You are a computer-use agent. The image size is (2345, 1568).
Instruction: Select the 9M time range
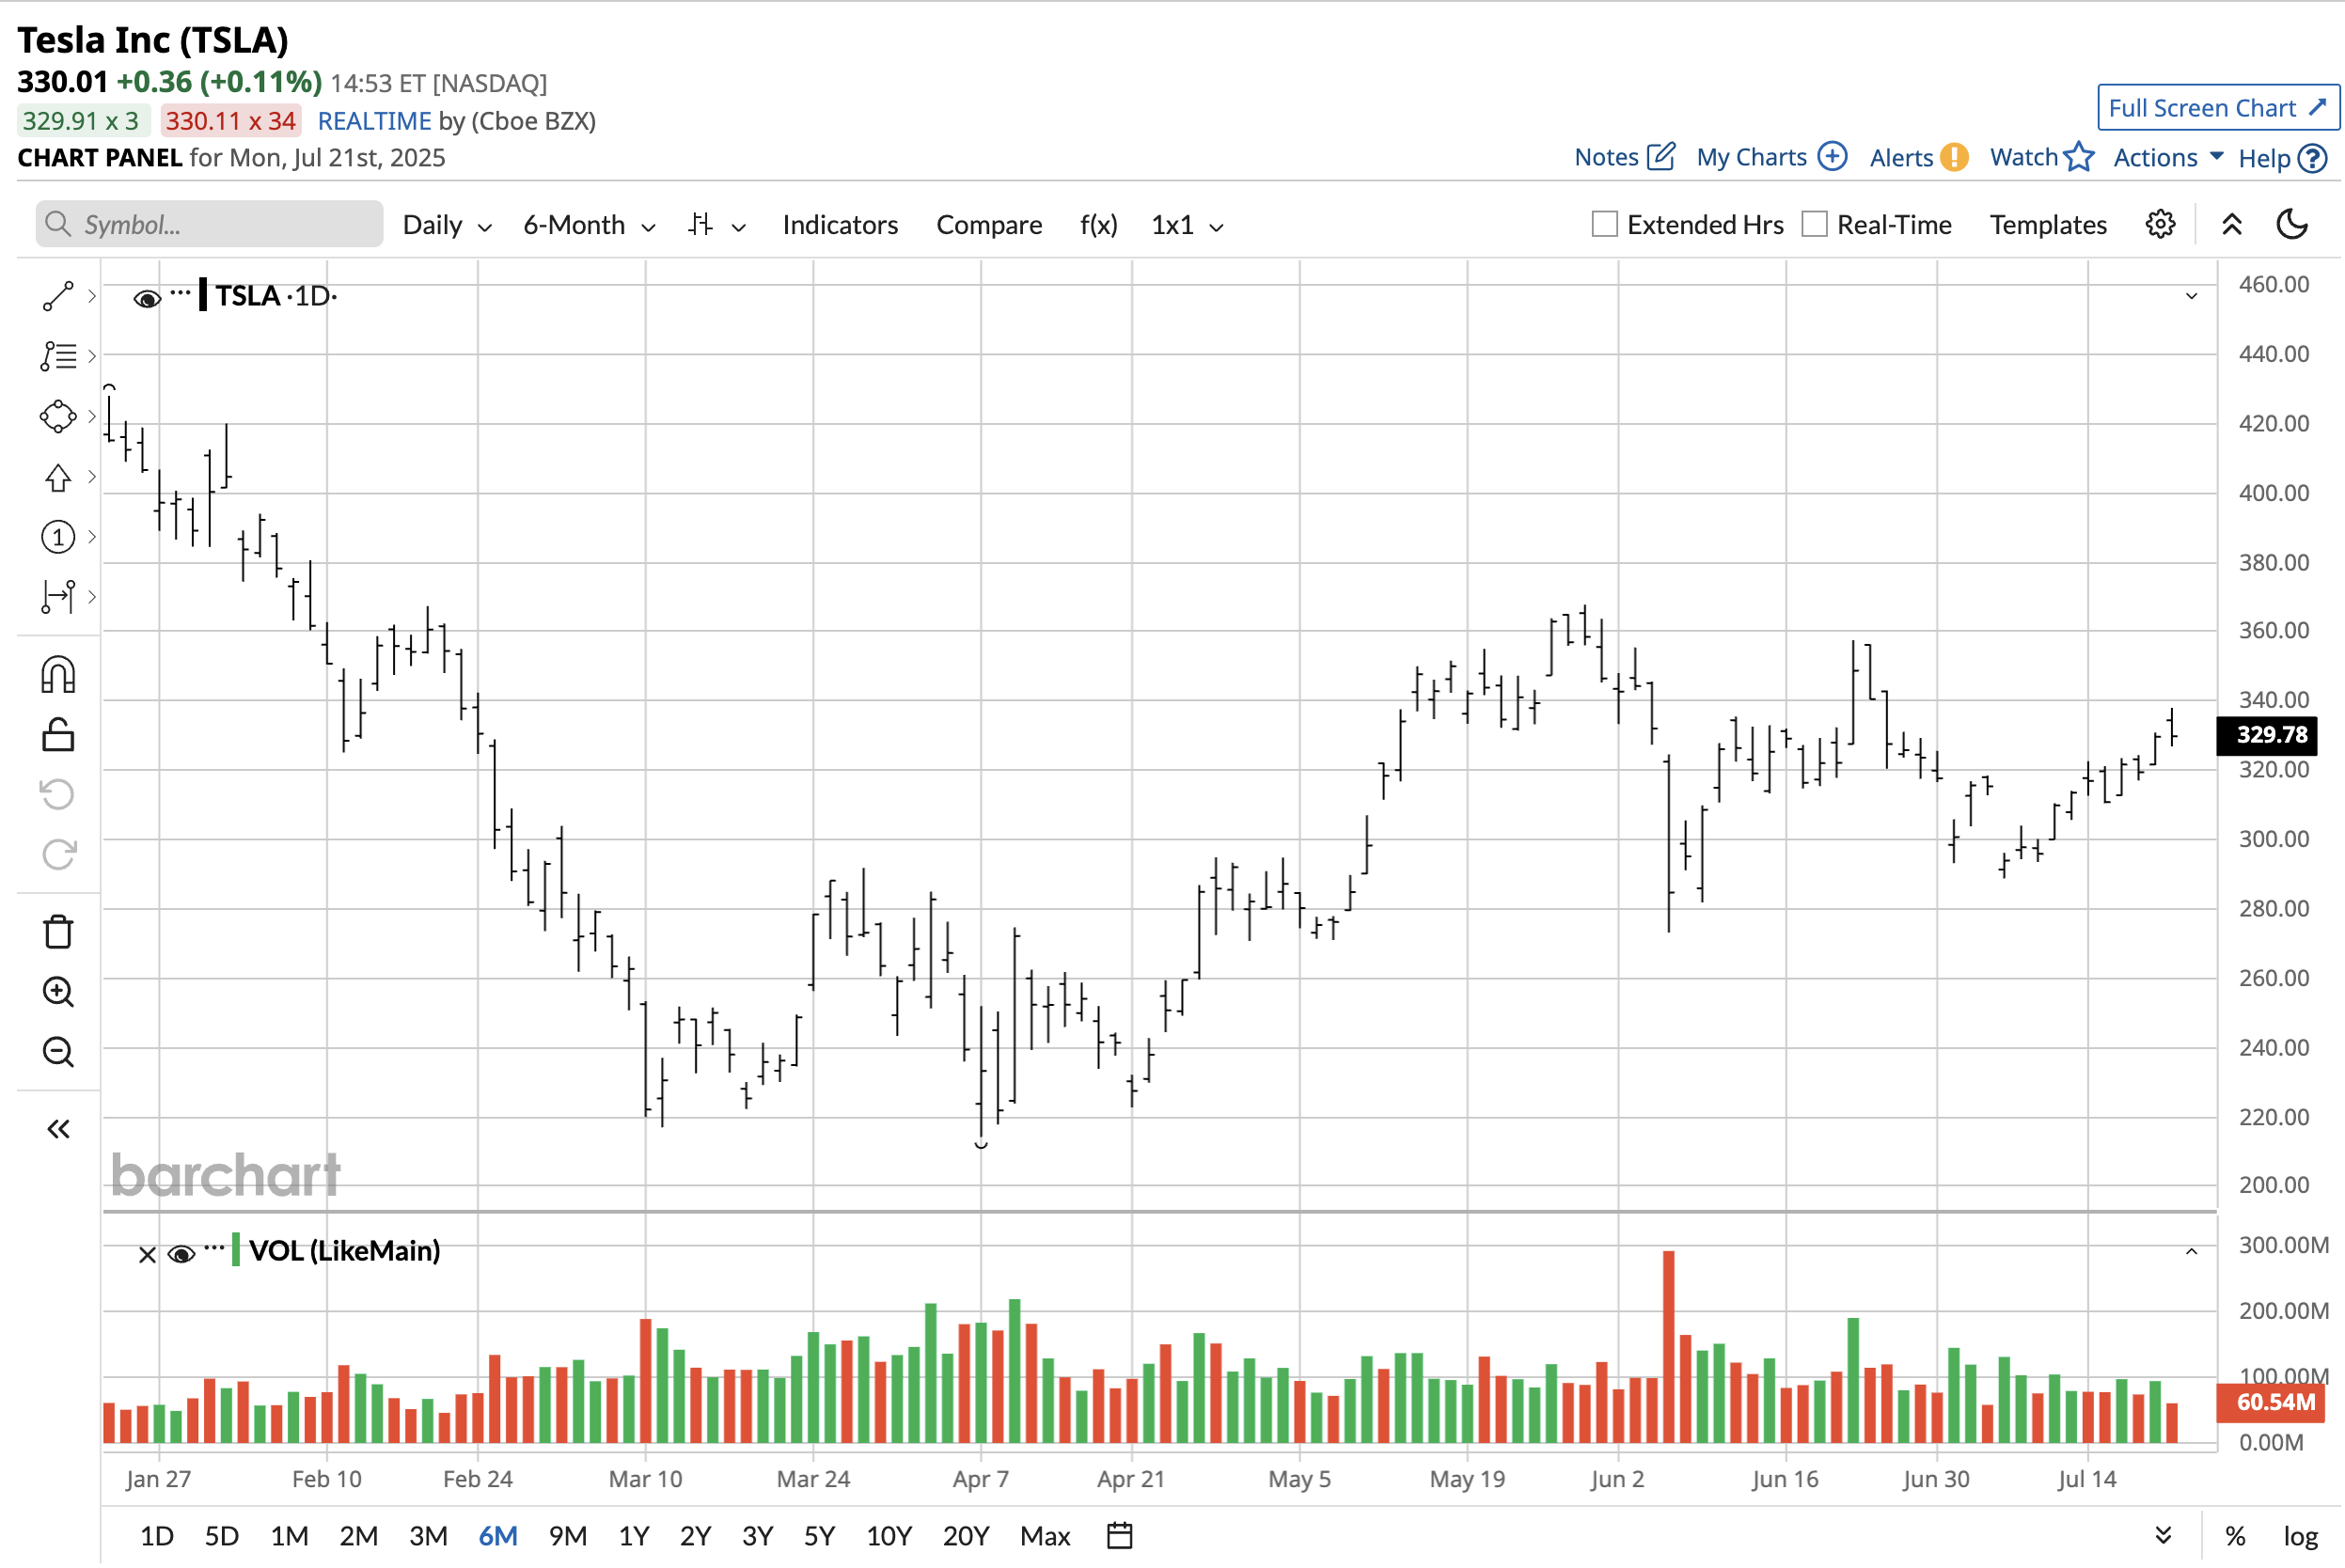(x=567, y=1536)
